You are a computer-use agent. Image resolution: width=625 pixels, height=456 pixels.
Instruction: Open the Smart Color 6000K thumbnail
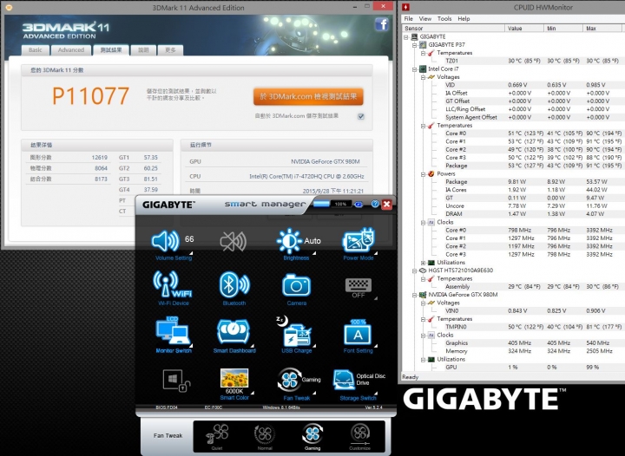(x=234, y=378)
